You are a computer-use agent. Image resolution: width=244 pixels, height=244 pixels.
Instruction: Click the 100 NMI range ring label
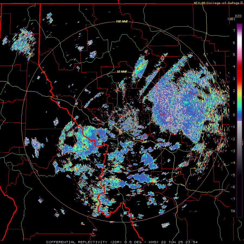122,21
